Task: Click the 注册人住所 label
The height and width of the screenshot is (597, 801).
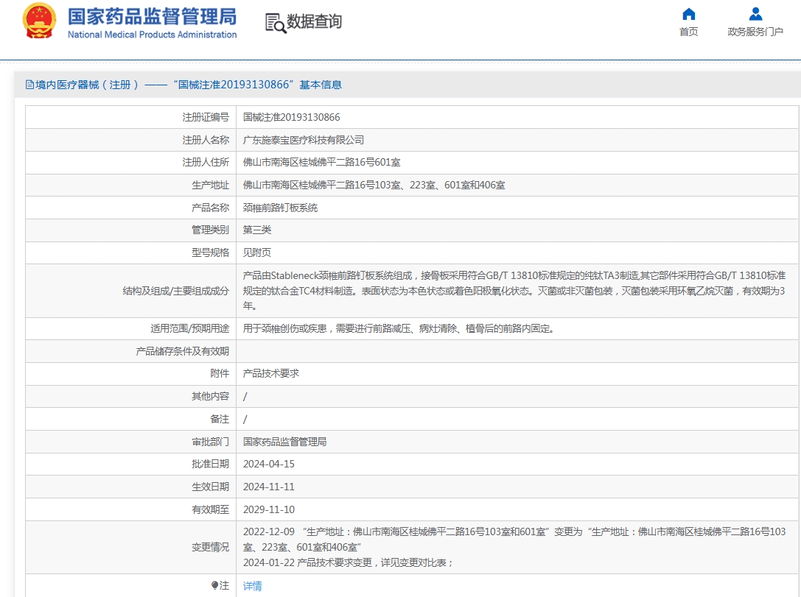Action: click(x=206, y=162)
